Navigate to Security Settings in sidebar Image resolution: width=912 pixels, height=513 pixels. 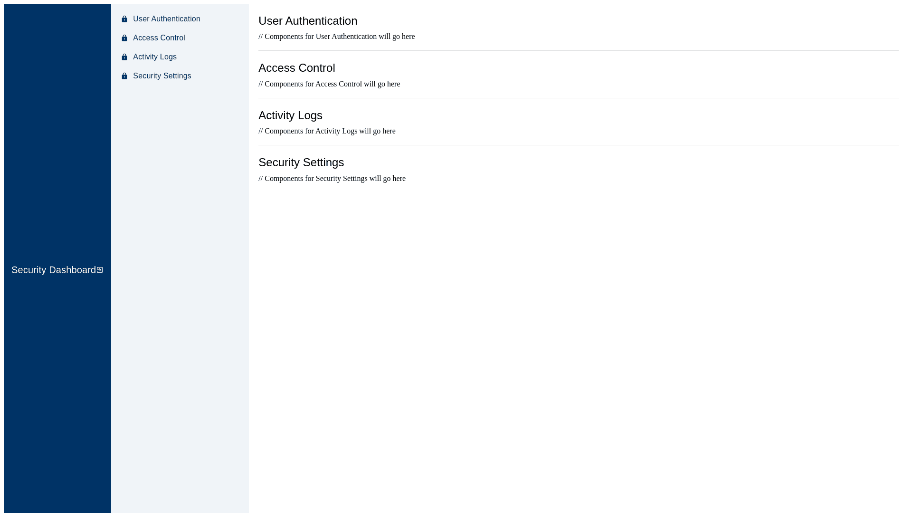[162, 76]
